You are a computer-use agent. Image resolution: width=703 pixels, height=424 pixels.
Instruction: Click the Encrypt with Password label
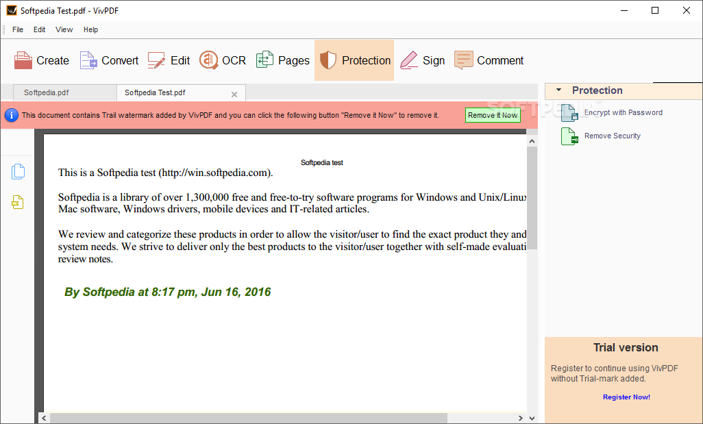(x=624, y=112)
